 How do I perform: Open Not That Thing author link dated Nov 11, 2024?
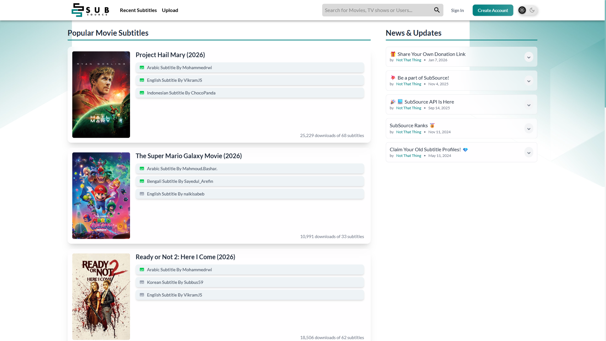[x=408, y=132]
